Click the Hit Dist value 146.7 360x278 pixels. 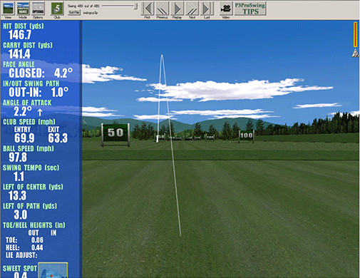pyautogui.click(x=20, y=35)
